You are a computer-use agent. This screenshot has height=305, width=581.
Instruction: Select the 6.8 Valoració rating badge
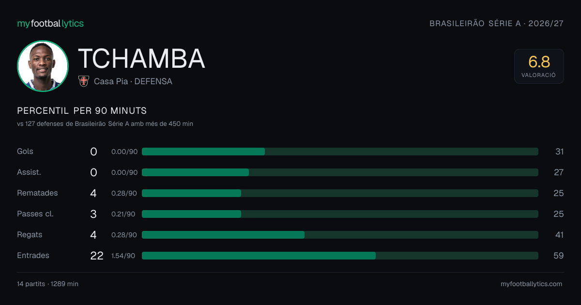(x=539, y=66)
